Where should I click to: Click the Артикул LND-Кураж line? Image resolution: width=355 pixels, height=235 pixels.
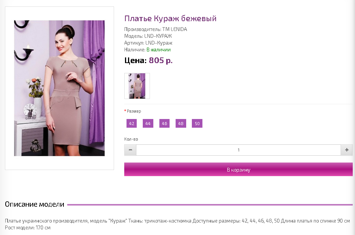[148, 43]
